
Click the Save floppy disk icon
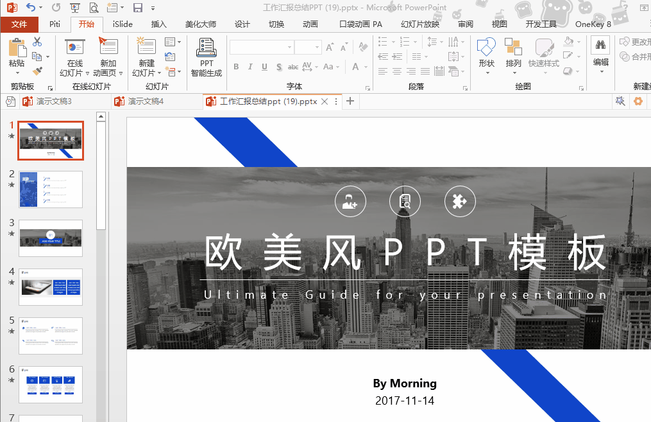pos(138,8)
